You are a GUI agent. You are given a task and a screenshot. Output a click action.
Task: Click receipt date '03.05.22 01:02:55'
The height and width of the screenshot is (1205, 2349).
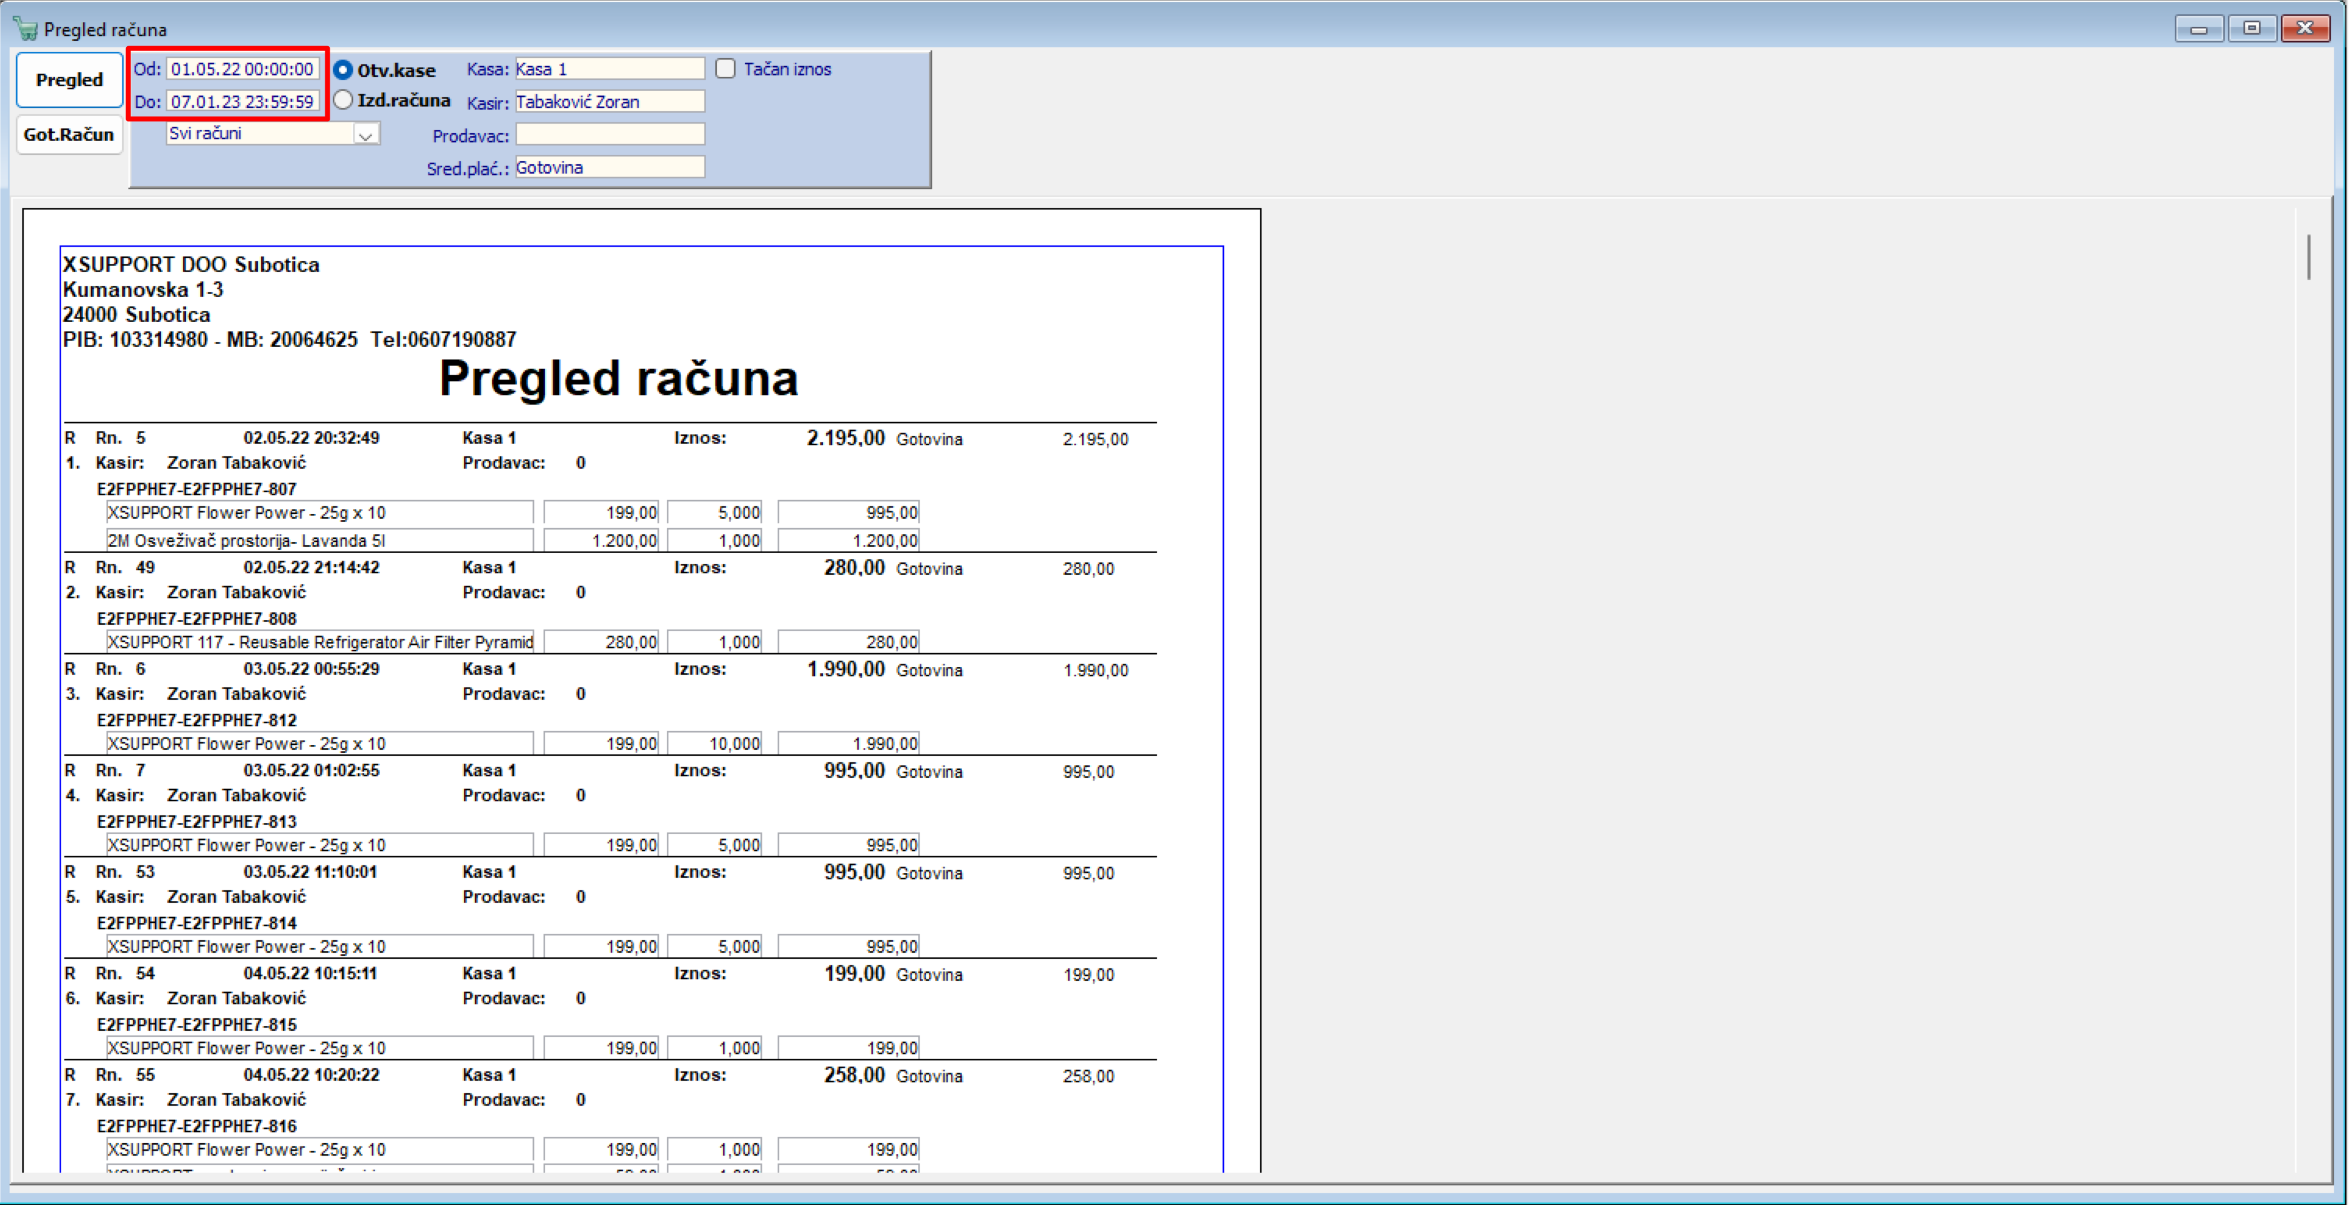tap(311, 771)
